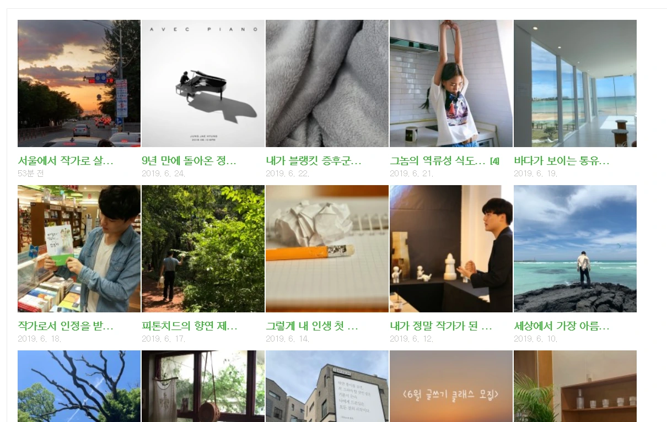The image size is (667, 422).
Task: Open the crumpled paper and pencil thumbnail
Action: 327,248
